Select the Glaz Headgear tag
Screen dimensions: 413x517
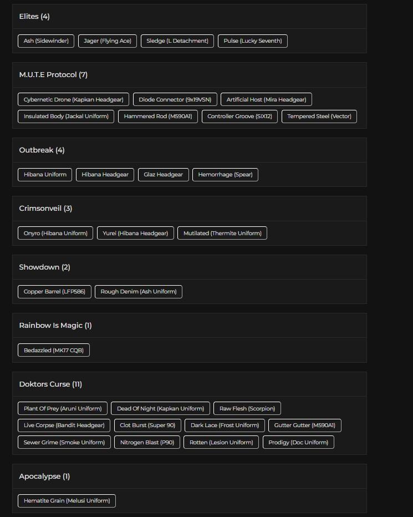(x=163, y=175)
